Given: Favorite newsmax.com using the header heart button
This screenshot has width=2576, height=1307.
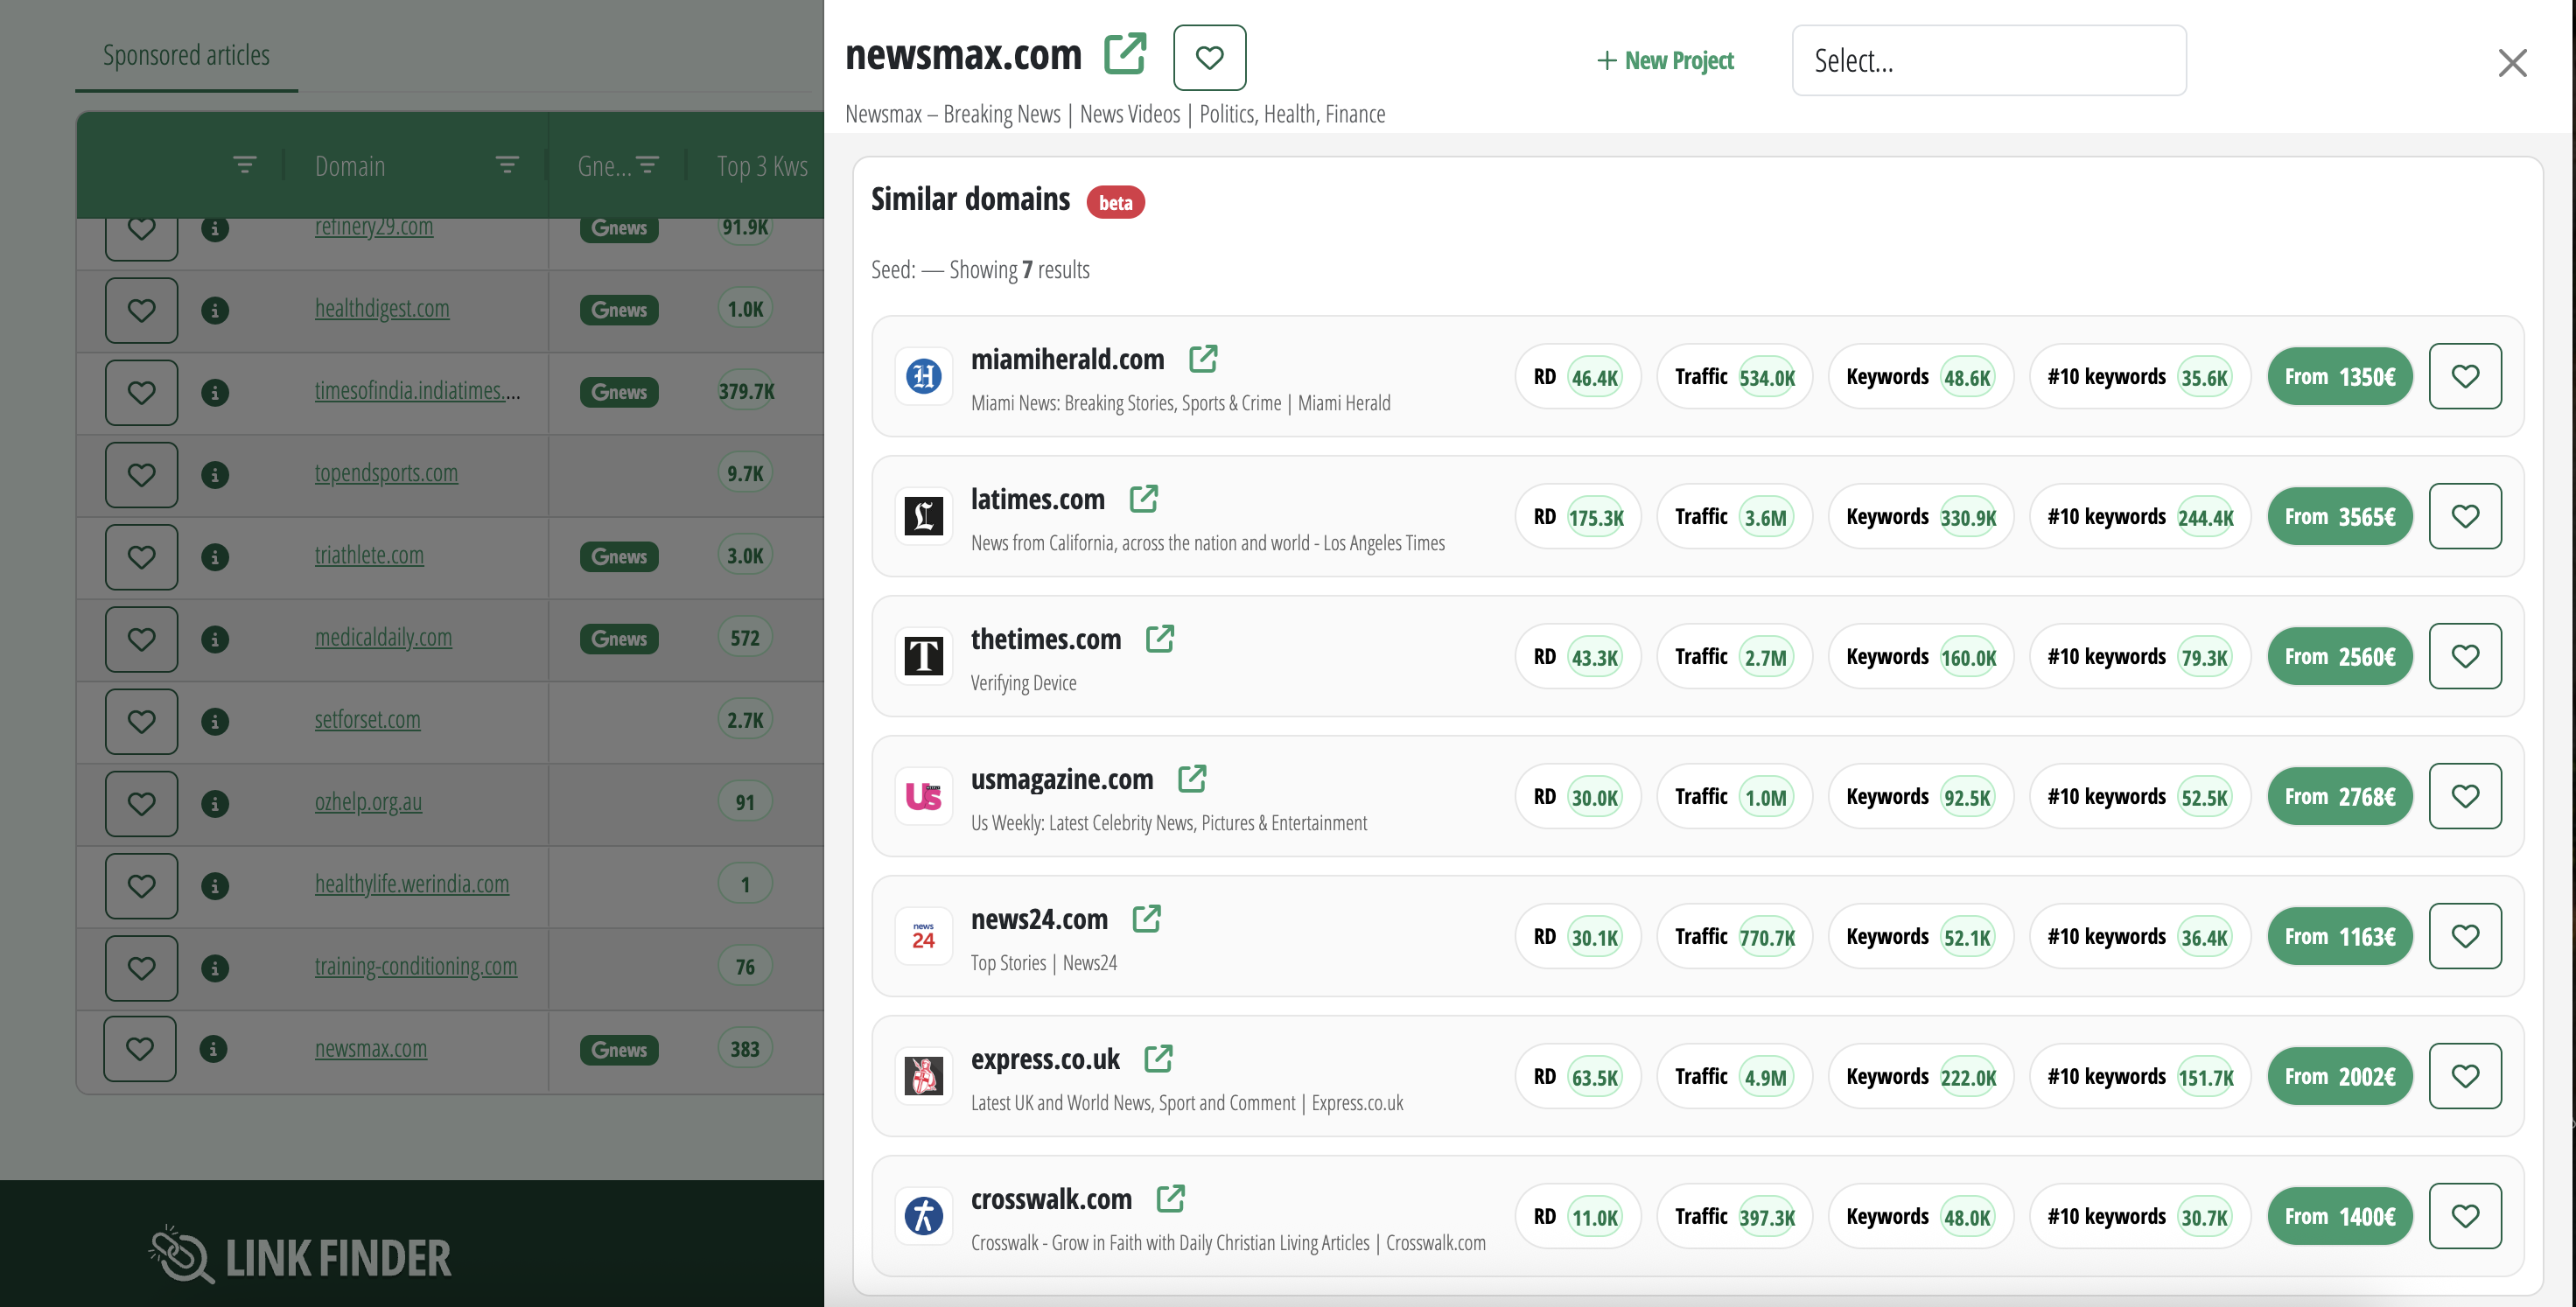Looking at the screenshot, I should coord(1209,58).
